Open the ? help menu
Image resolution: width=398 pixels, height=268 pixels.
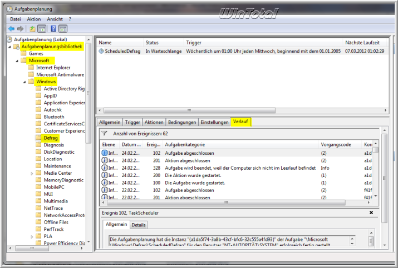70,19
